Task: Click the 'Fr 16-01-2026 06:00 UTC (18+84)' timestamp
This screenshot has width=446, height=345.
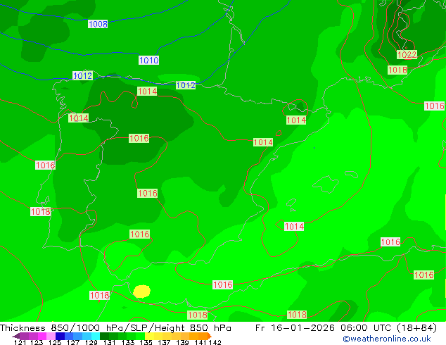Action: [x=346, y=328]
